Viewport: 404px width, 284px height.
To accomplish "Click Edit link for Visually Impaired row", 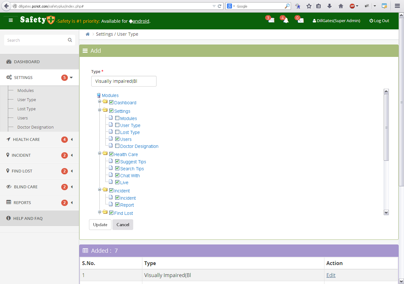I will (331, 275).
